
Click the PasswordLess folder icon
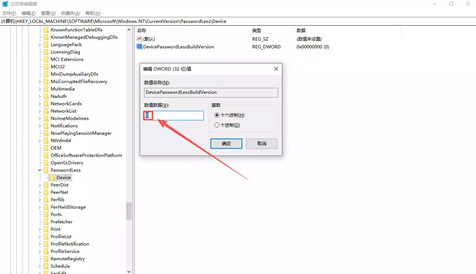pos(46,170)
